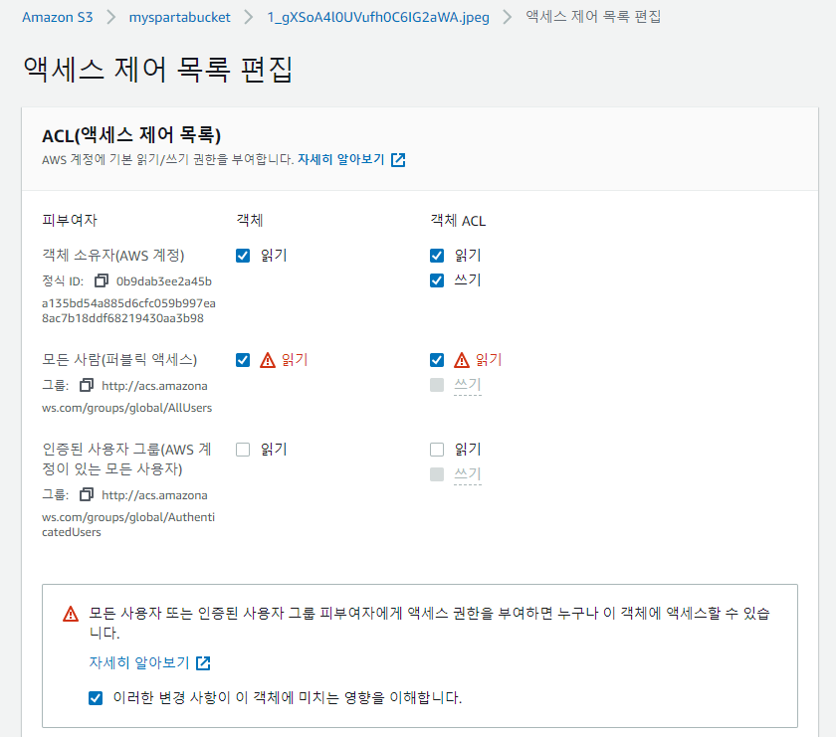836x737 pixels.
Task: Click '인증된 사용자 그룹' grantee label
Action: (x=127, y=459)
